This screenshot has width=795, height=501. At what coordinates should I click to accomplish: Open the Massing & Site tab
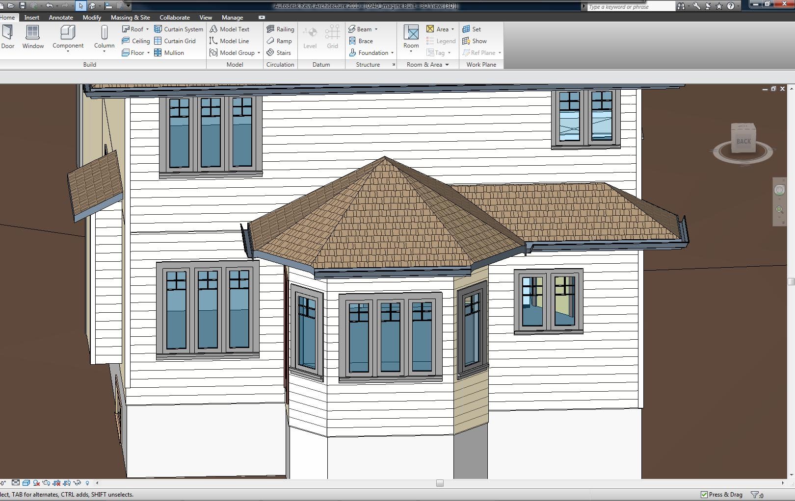click(x=130, y=18)
